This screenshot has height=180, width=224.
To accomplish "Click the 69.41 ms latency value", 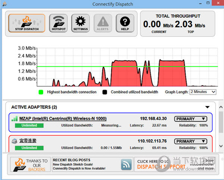I will tap(159, 148).
